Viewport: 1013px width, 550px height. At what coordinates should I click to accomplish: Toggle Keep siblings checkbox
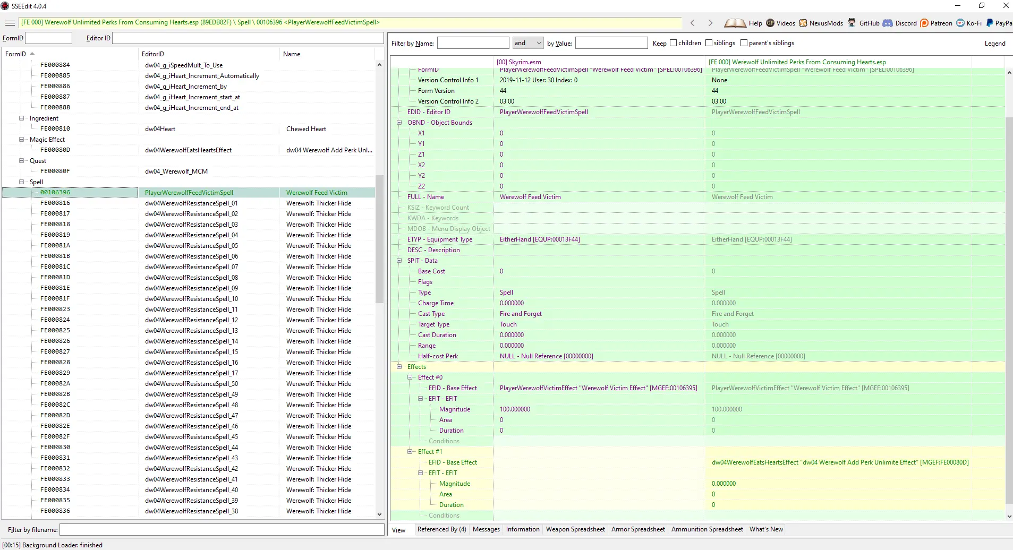[709, 43]
